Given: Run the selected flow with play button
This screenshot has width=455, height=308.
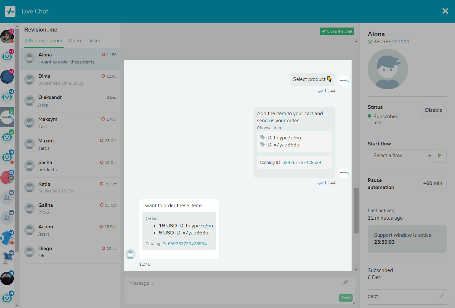Looking at the screenshot, I should (x=440, y=156).
